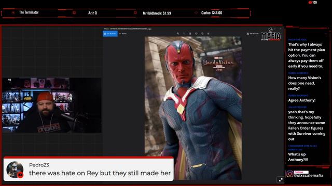Click the Agree Anthony! chat message
Image resolution: width=332 pixels, height=186 pixels.
[302, 100]
